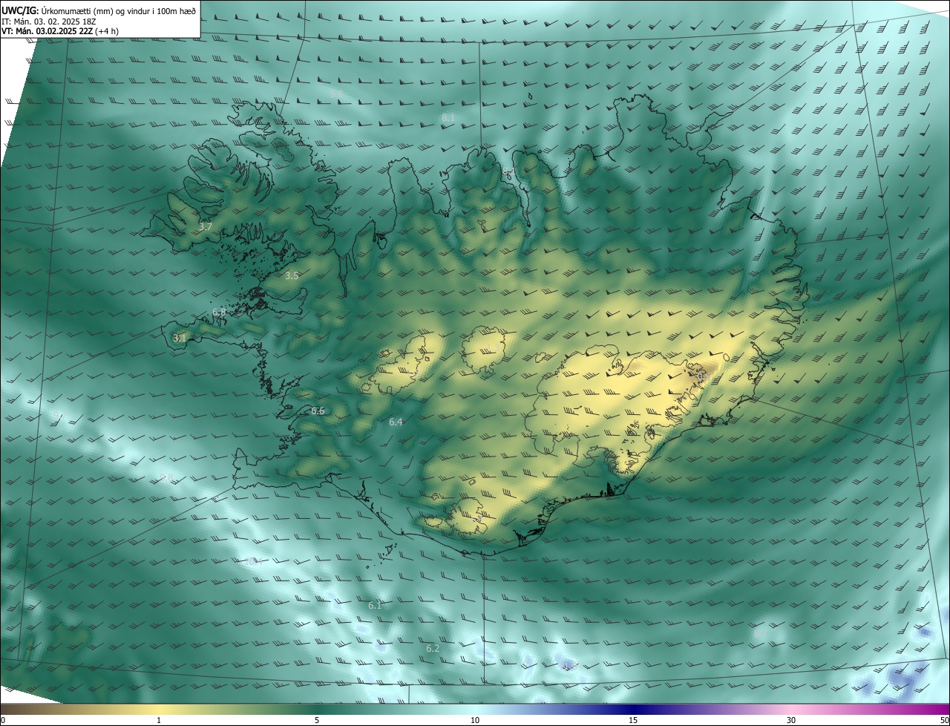Click the 'VT: Mán. 03.02.2025 22Z' valid time

[60, 31]
